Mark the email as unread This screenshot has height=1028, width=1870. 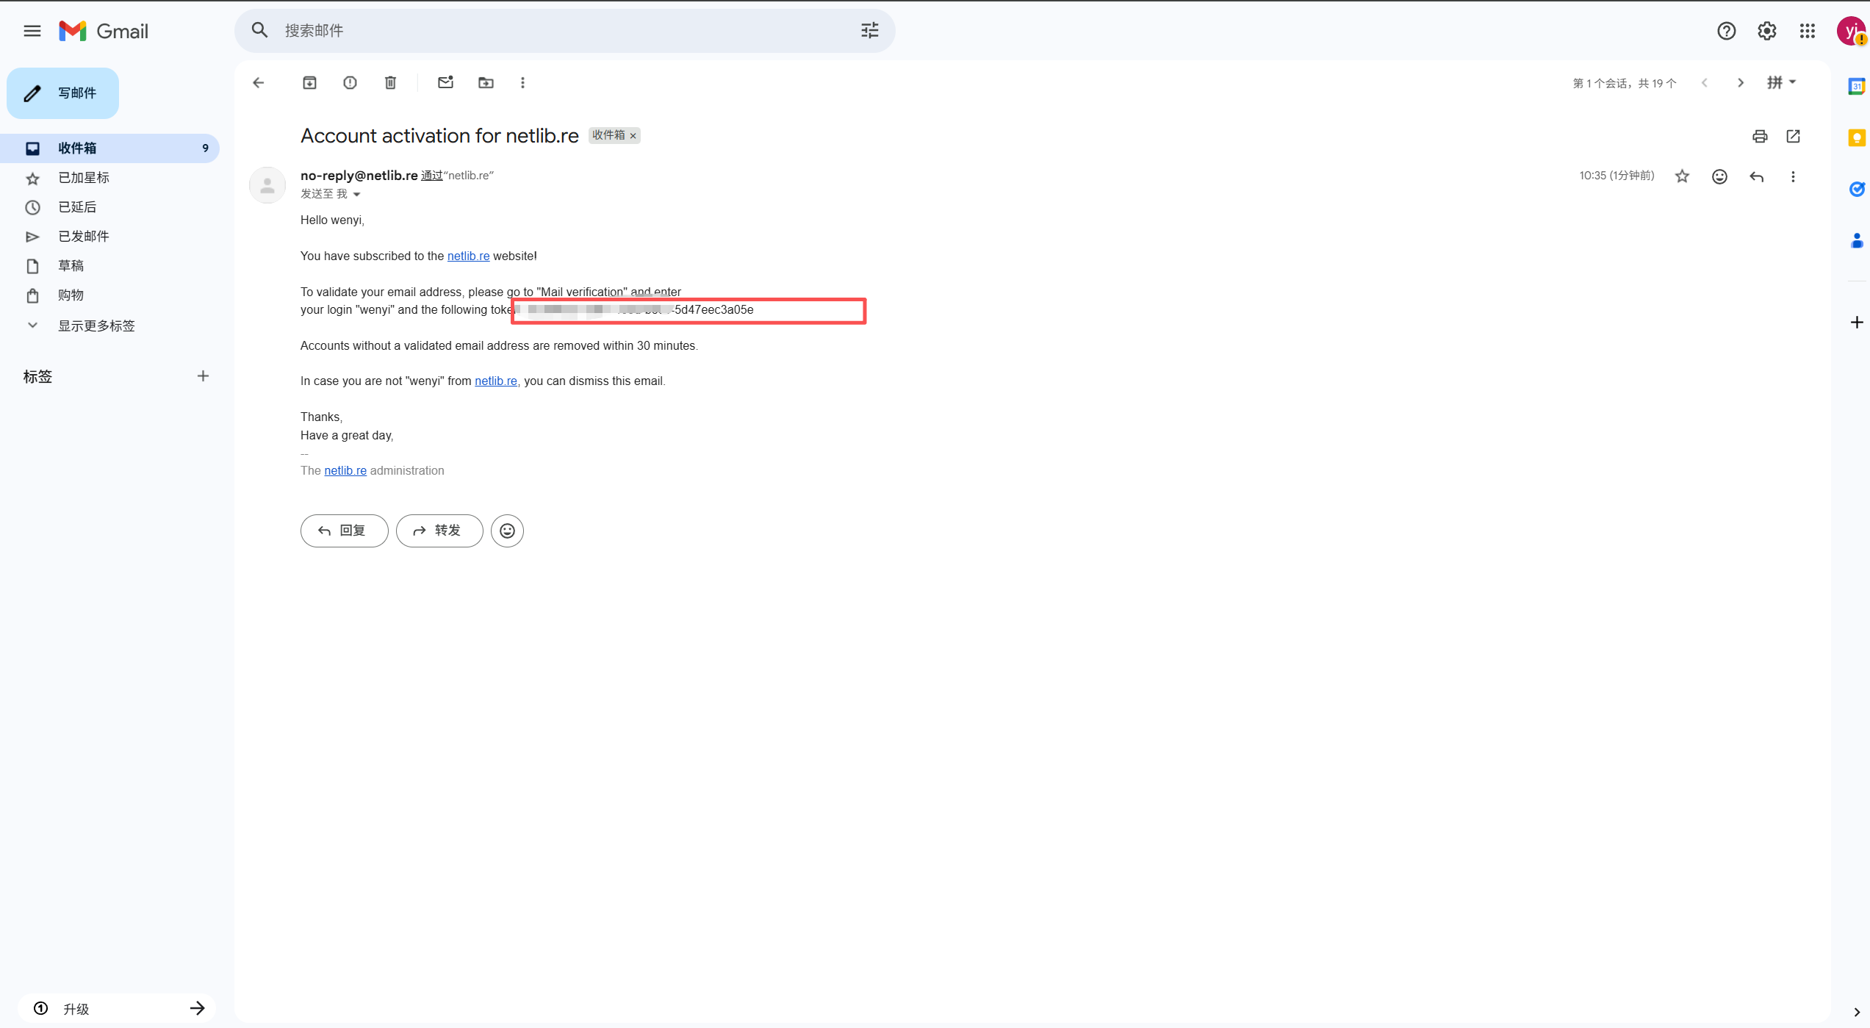[x=445, y=82]
